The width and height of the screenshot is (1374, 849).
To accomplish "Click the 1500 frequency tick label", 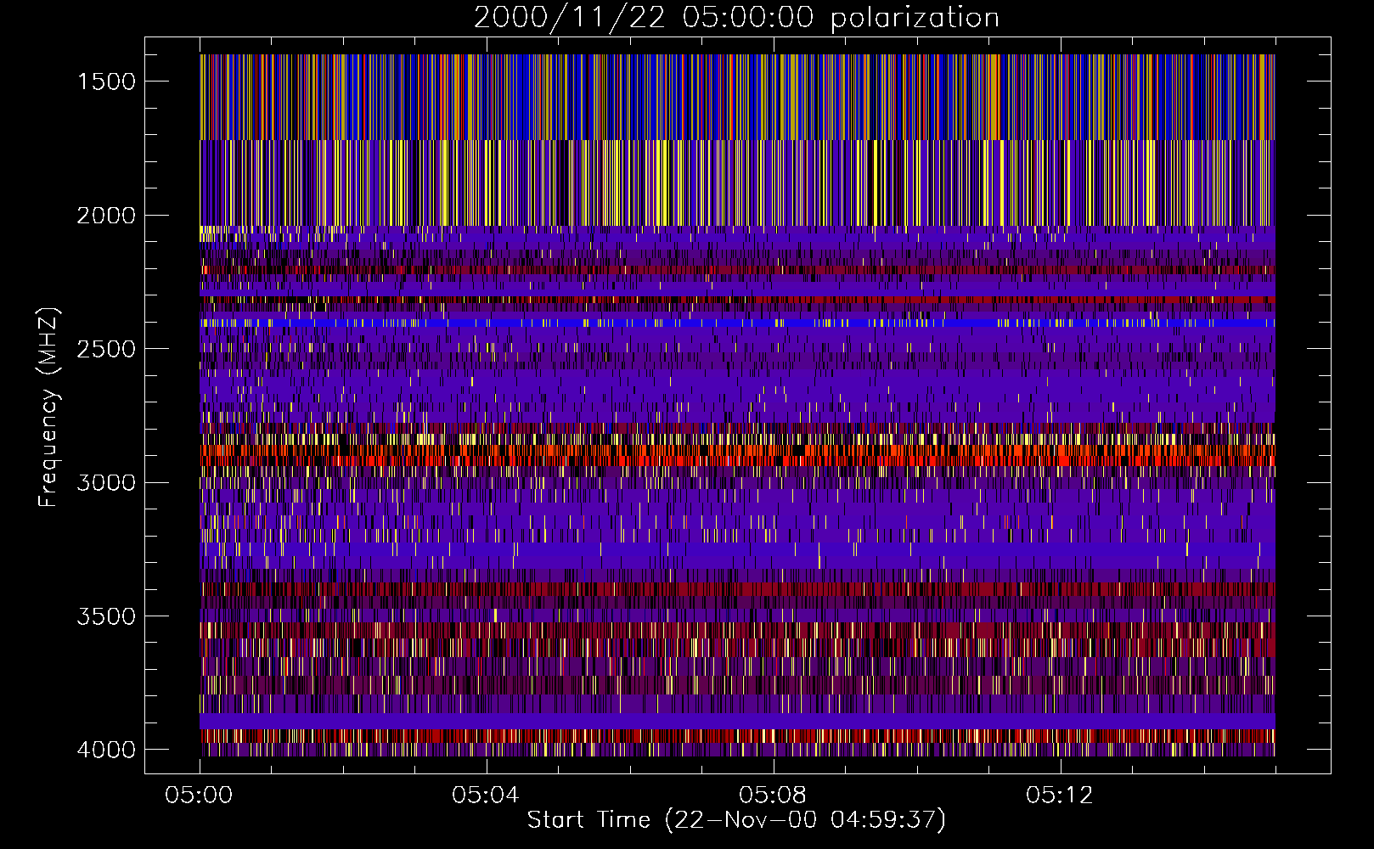I will tap(106, 82).
